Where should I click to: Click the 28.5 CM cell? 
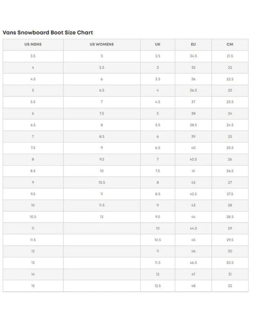[230, 217]
